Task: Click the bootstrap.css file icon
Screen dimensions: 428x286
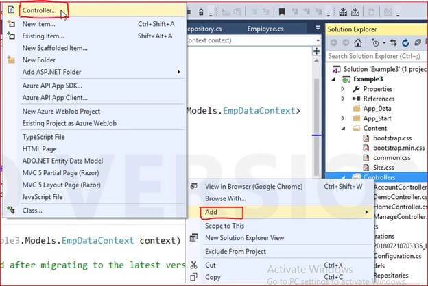Action: 366,138
